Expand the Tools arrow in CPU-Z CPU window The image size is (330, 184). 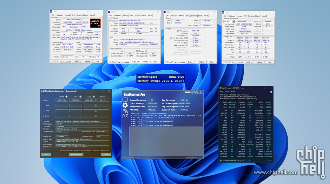tap(80, 62)
